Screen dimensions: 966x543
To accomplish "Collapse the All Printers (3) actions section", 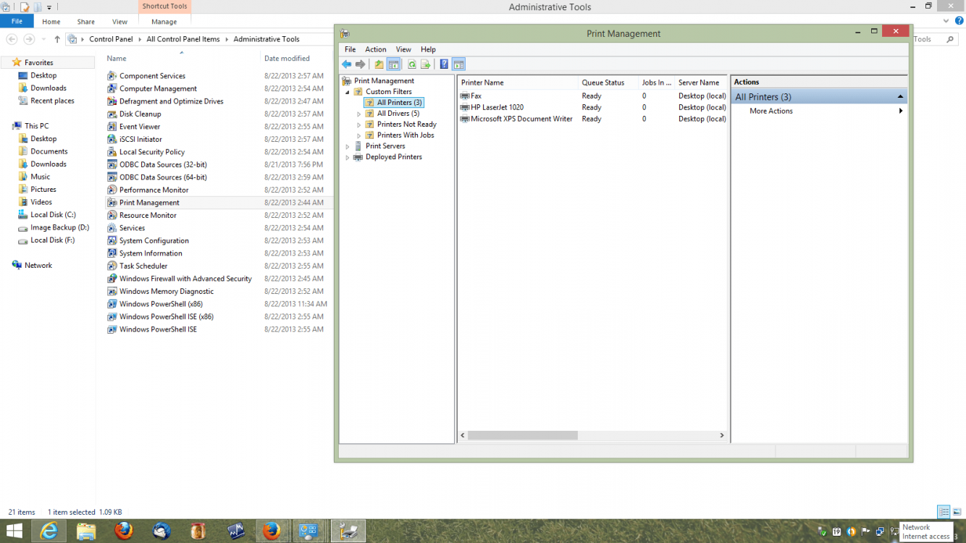I will [900, 97].
